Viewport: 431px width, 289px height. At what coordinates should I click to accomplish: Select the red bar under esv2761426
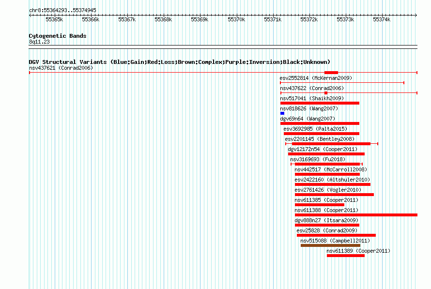[335, 195]
